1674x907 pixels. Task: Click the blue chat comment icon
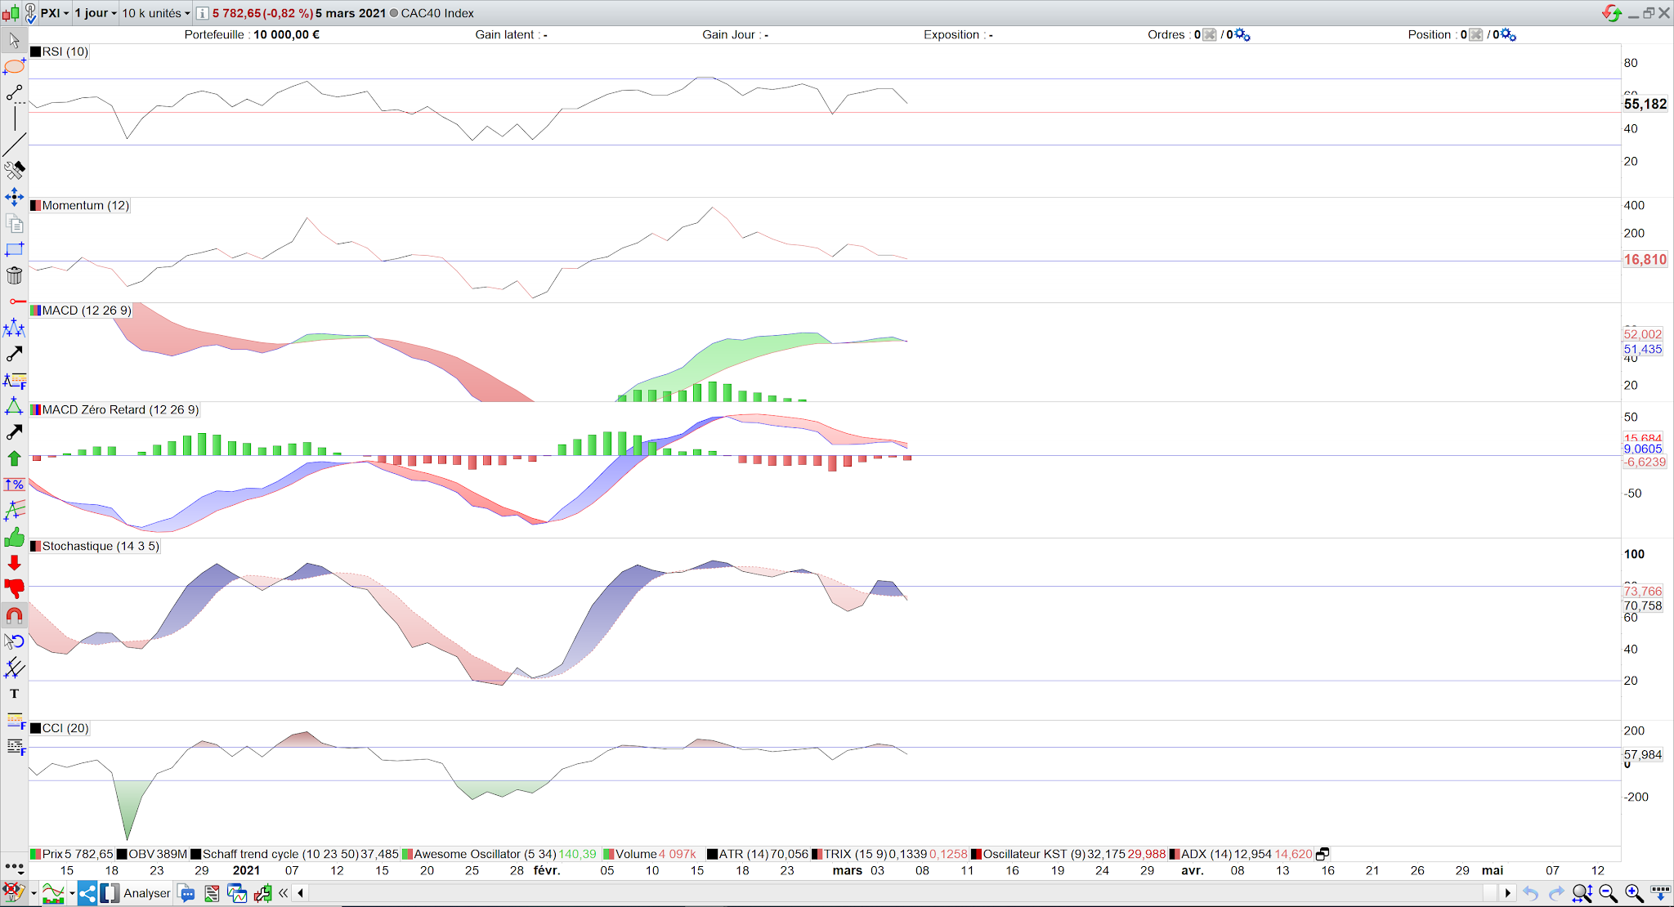186,893
